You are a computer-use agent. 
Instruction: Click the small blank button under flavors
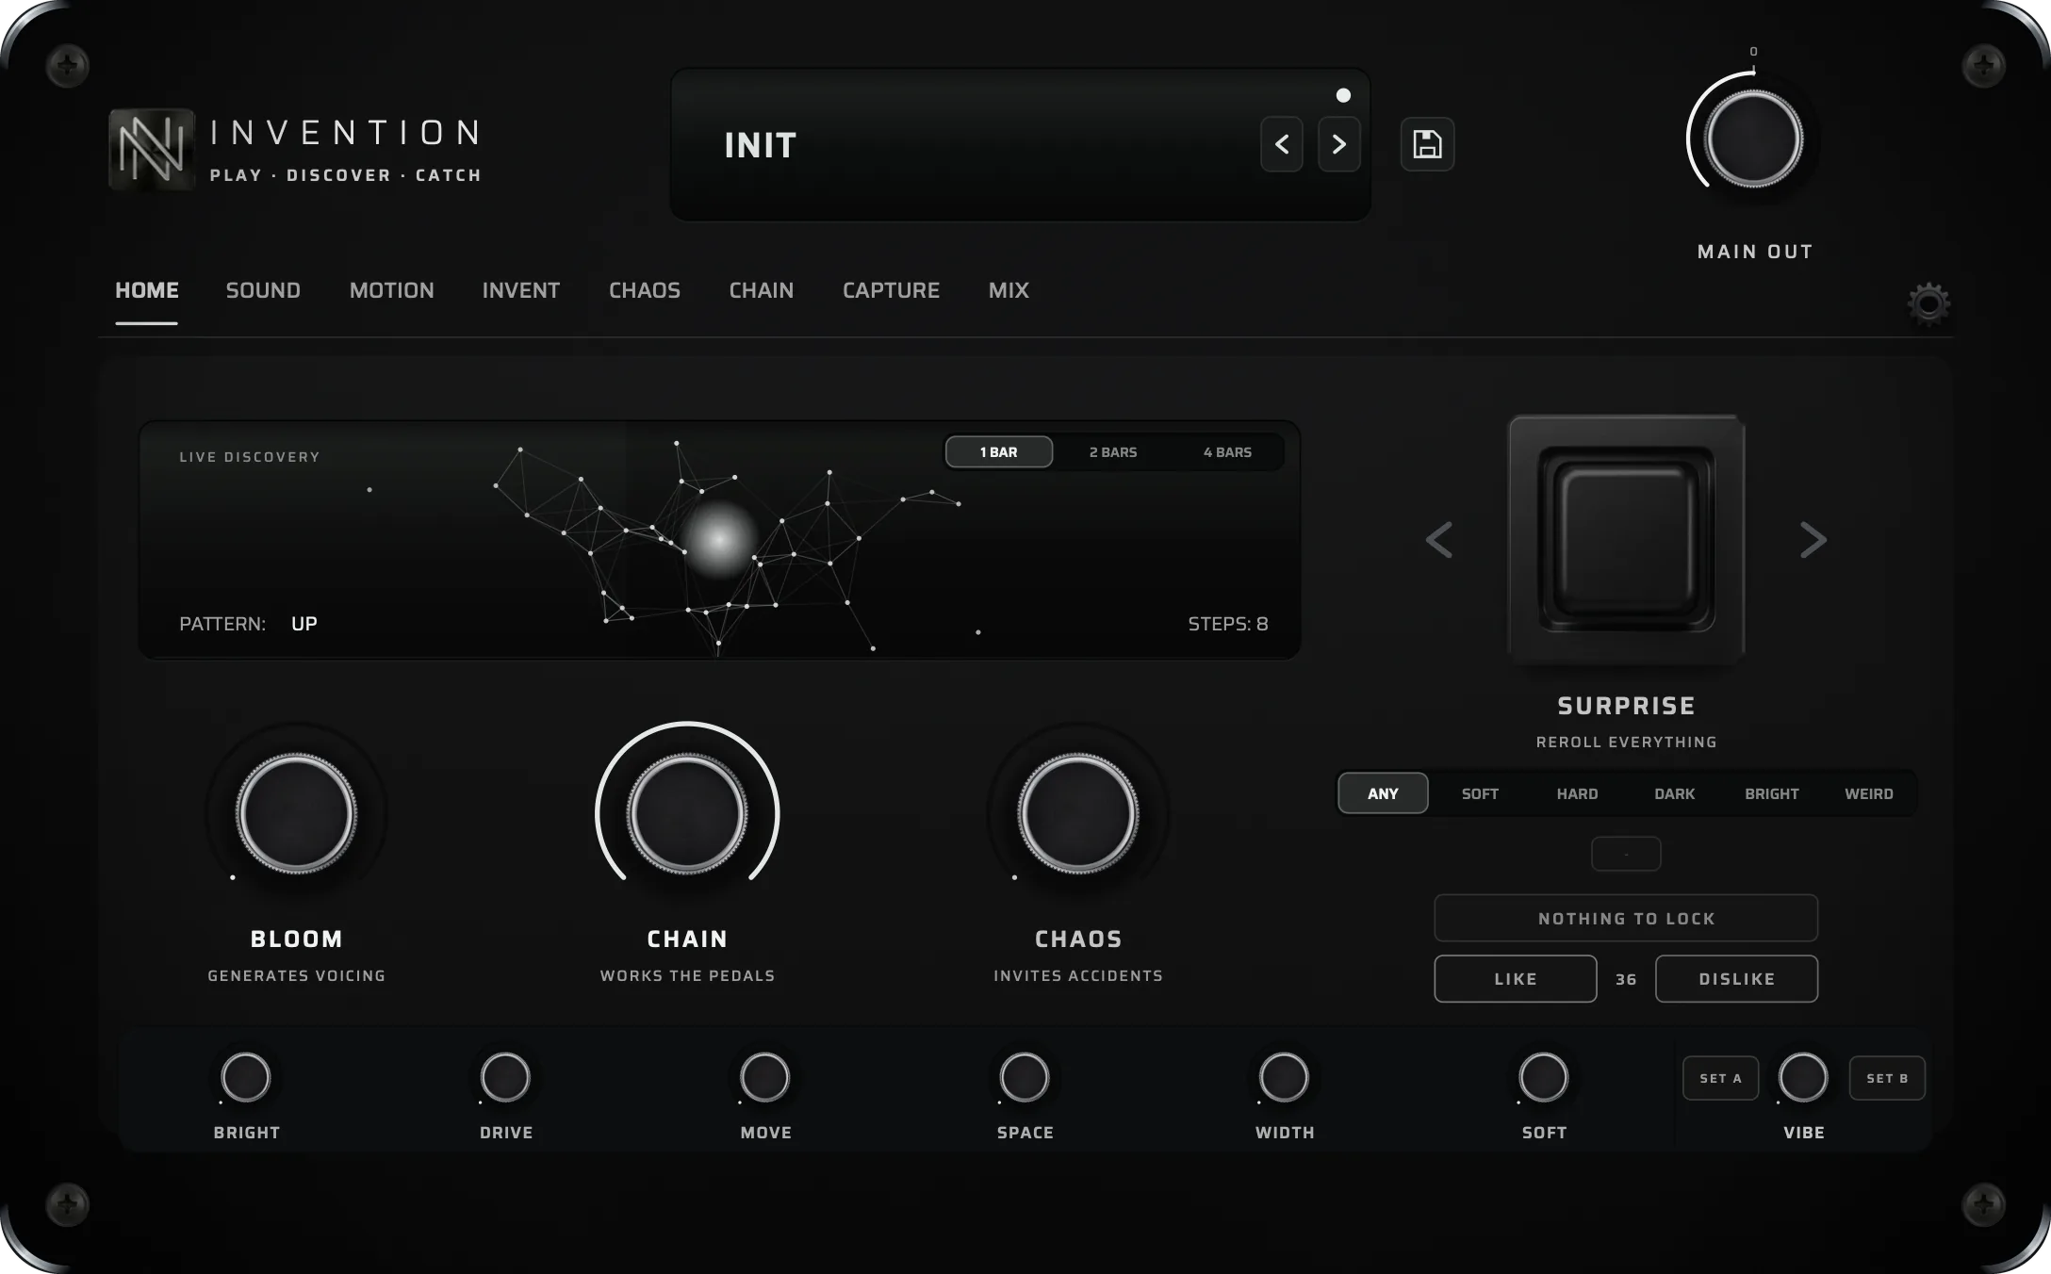1626,854
